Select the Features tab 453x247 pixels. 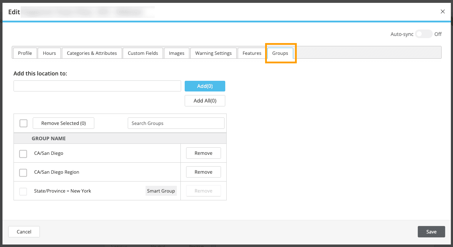point(251,53)
